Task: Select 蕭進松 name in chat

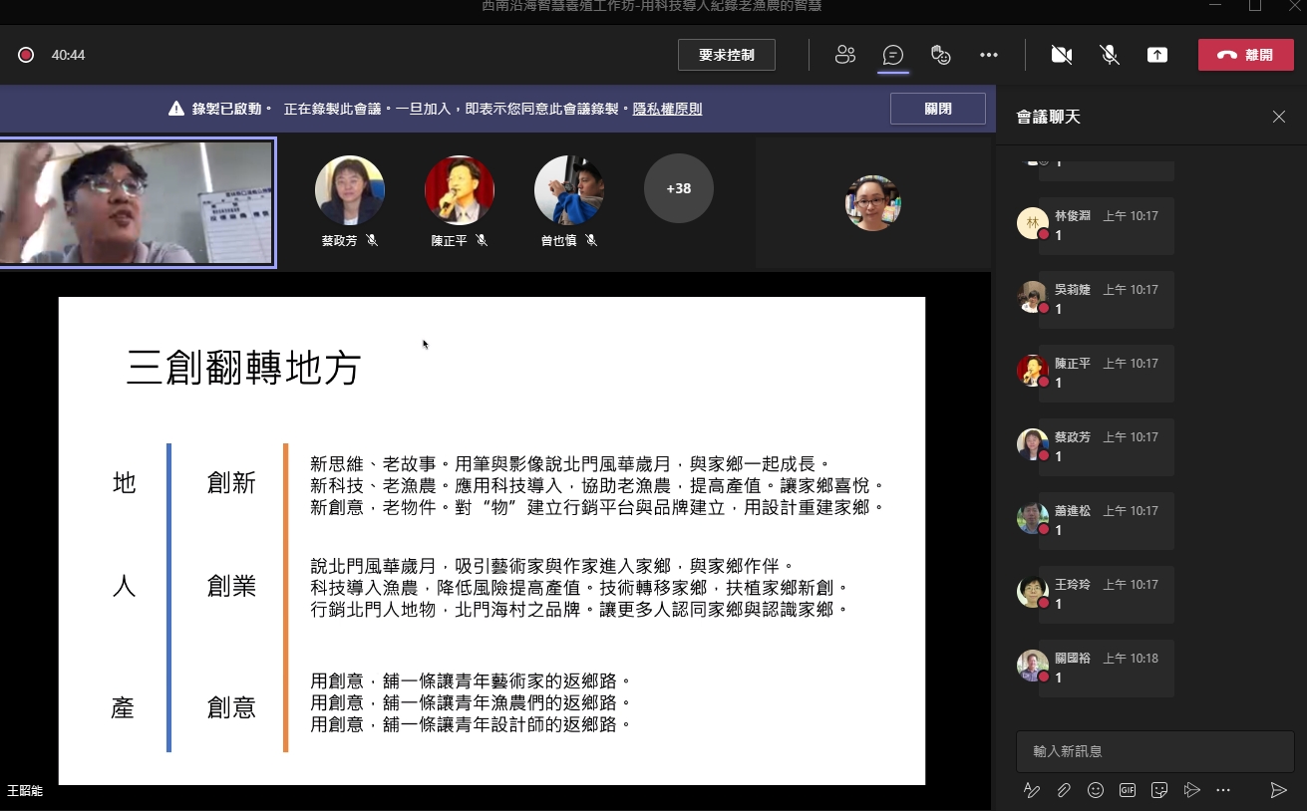Action: 1073,510
